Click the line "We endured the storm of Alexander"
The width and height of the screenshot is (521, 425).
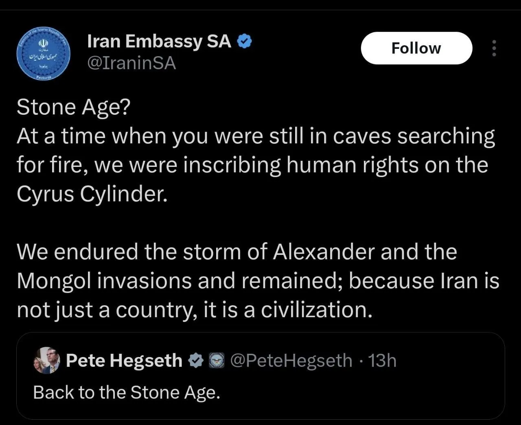[237, 252]
